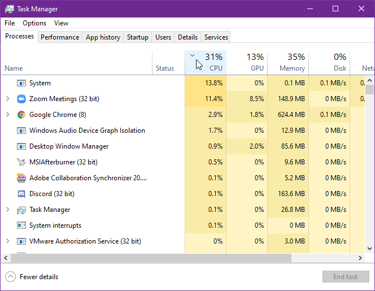Click the 624.4 MB memory value
This screenshot has height=291, width=375.
coord(291,115)
